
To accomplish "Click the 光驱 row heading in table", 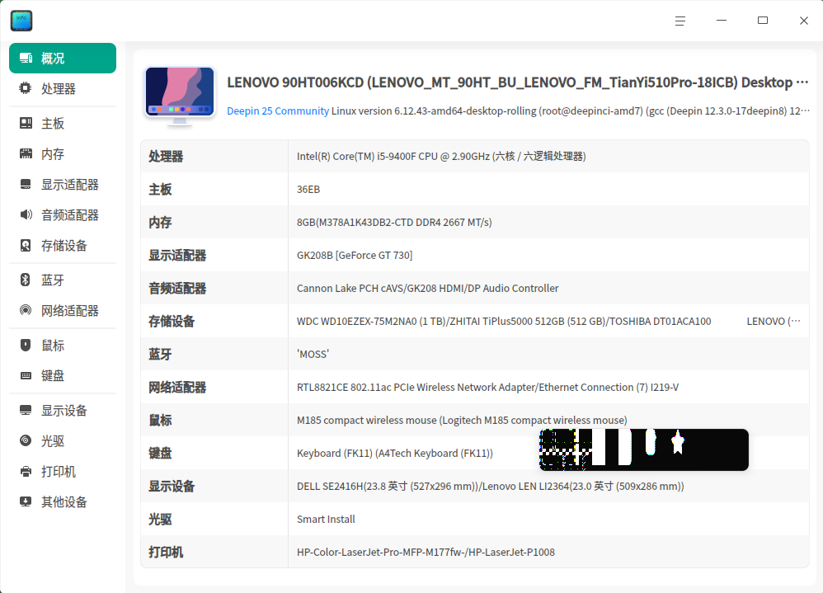I will click(x=160, y=520).
